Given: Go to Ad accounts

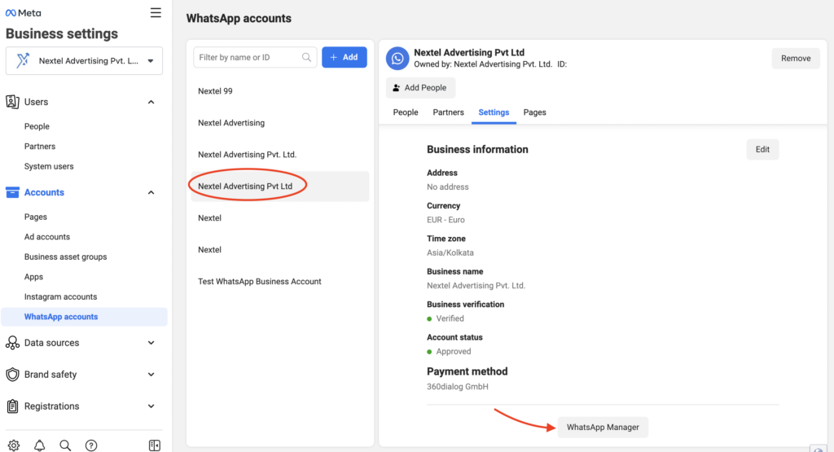Looking at the screenshot, I should click(46, 237).
